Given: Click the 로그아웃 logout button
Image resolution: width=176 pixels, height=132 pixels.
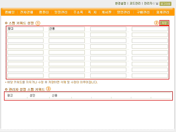Looking at the screenshot, I should (x=165, y=4).
